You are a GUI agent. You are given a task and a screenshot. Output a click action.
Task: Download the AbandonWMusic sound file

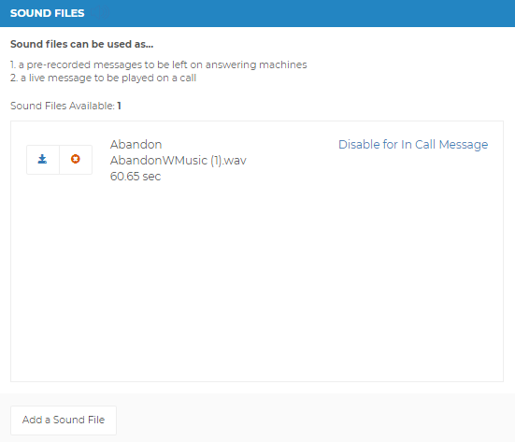point(43,160)
